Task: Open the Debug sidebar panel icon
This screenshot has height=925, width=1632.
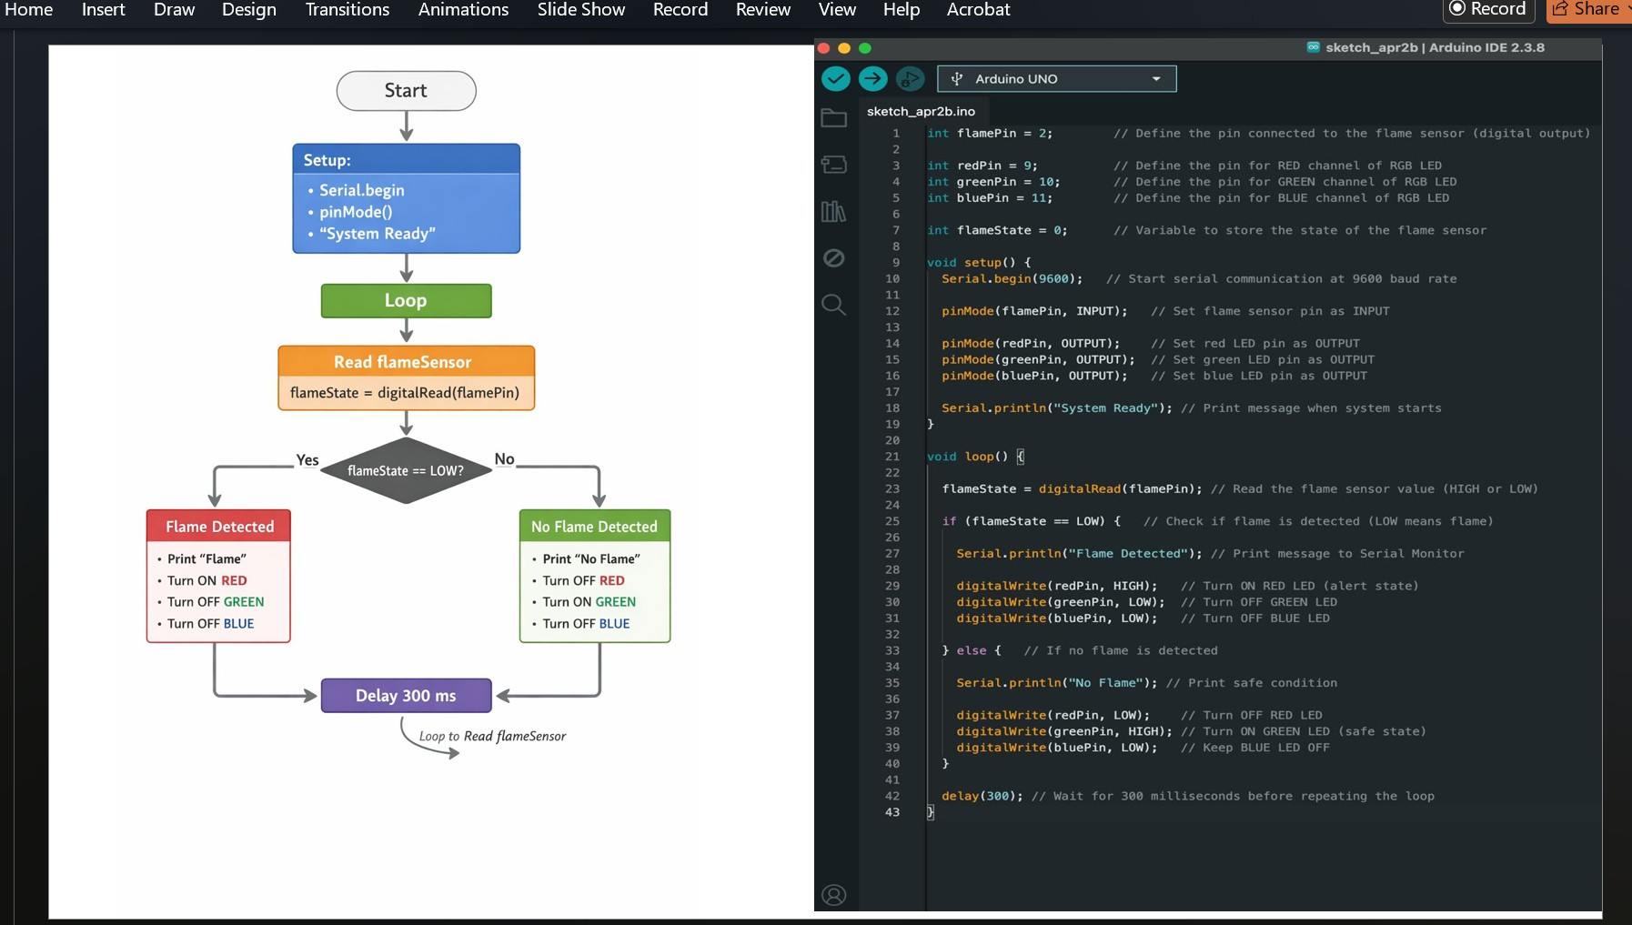Action: [833, 258]
